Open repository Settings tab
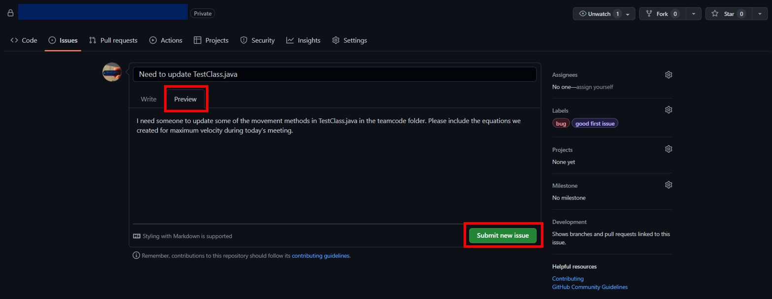Viewport: 772px width, 299px height. [x=350, y=40]
